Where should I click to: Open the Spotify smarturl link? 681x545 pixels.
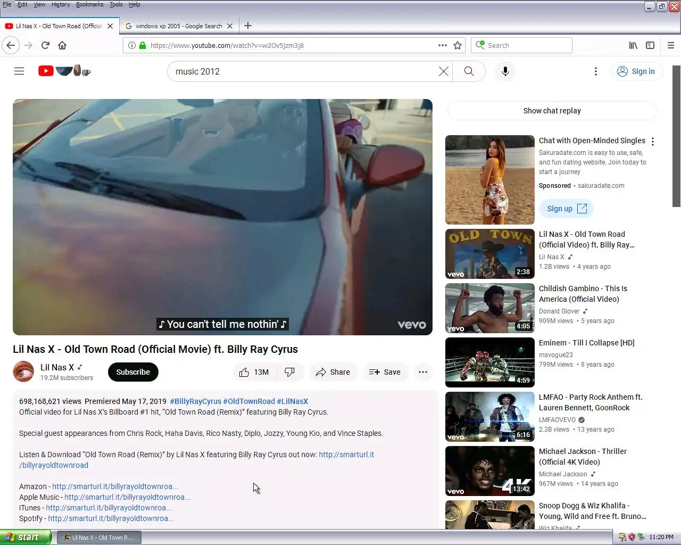[x=111, y=518]
